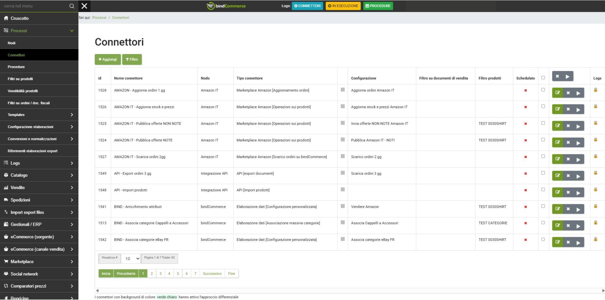Delete connector 1525 using X icon
This screenshot has width=605, height=300.
[x=568, y=126]
